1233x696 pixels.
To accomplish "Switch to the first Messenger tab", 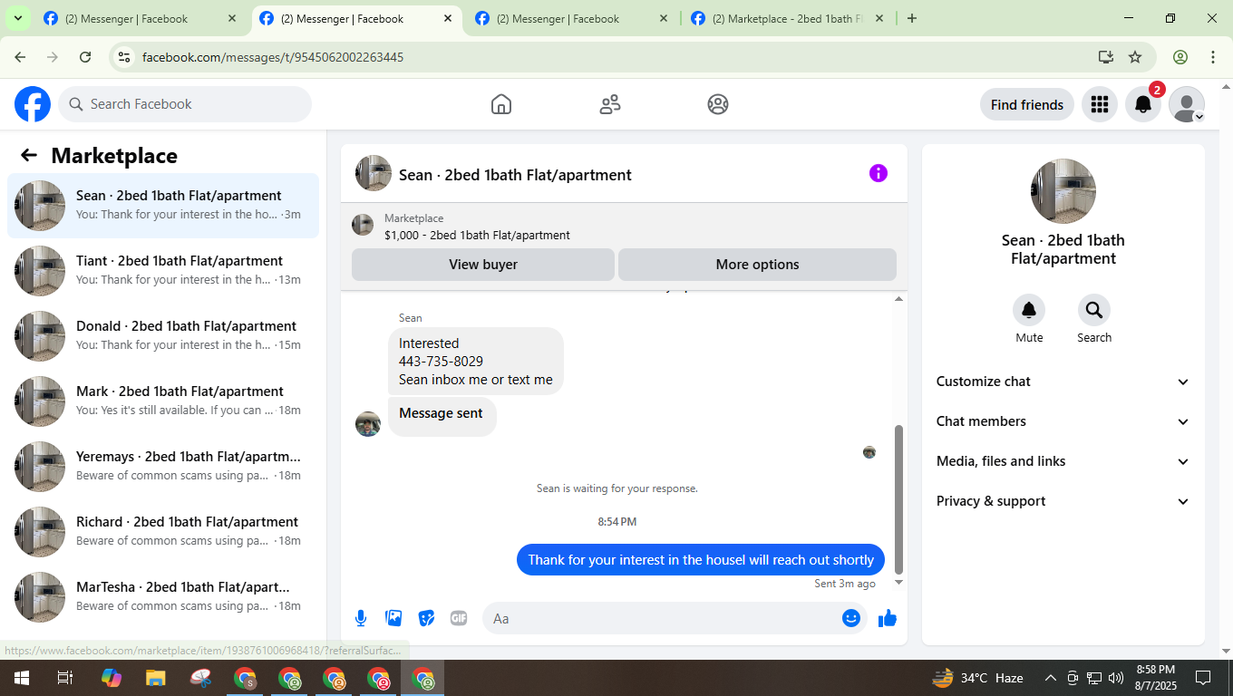I will 140,19.
